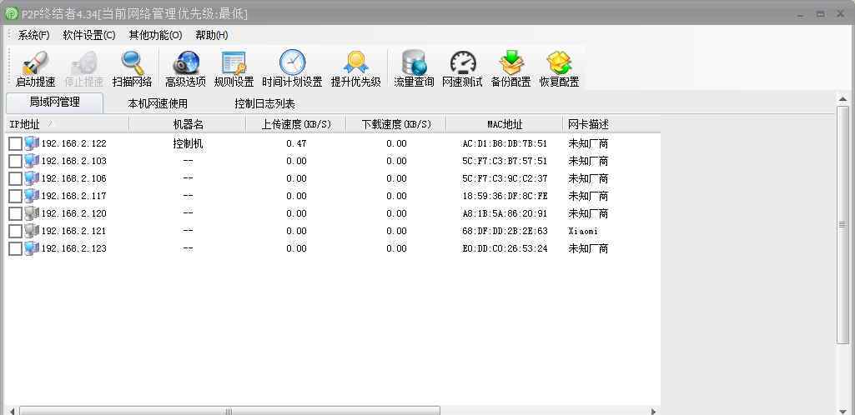This screenshot has width=855, height=415.
Task: Select the 控制机 machine name cell
Action: point(188,144)
